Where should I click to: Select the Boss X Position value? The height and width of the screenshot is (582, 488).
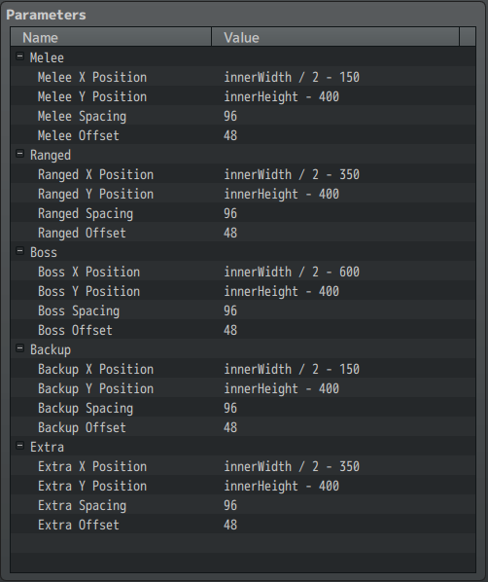292,272
